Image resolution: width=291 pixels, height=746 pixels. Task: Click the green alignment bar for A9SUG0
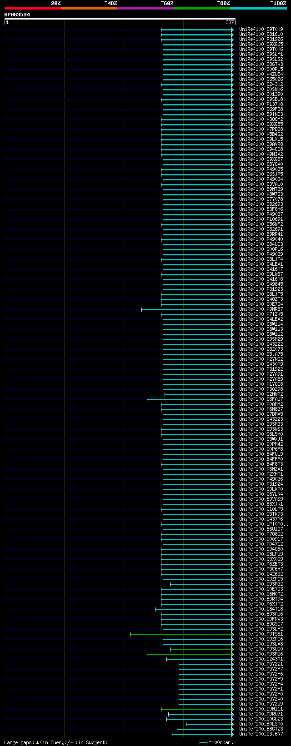[x=201, y=649]
